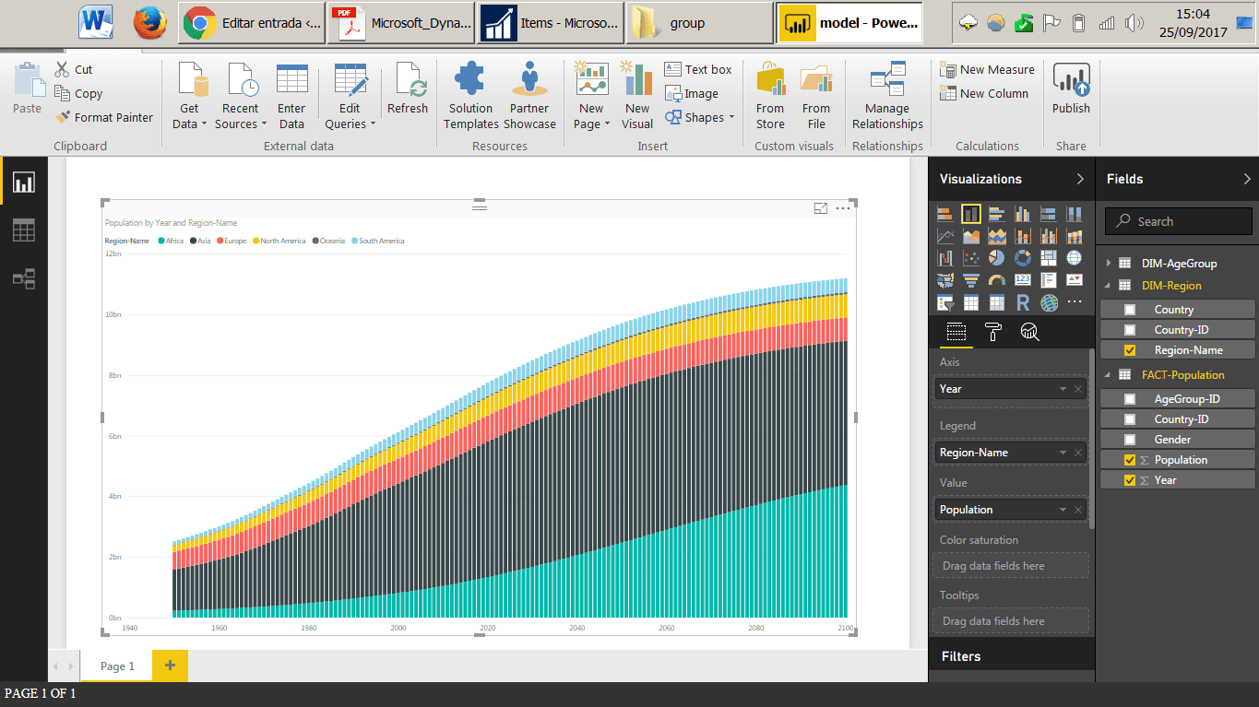
Task: Click the Fields search box
Action: [1179, 221]
